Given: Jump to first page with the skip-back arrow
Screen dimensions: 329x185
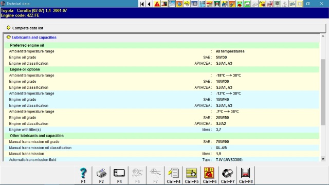Looking at the screenshot, I should [x=142, y=4].
